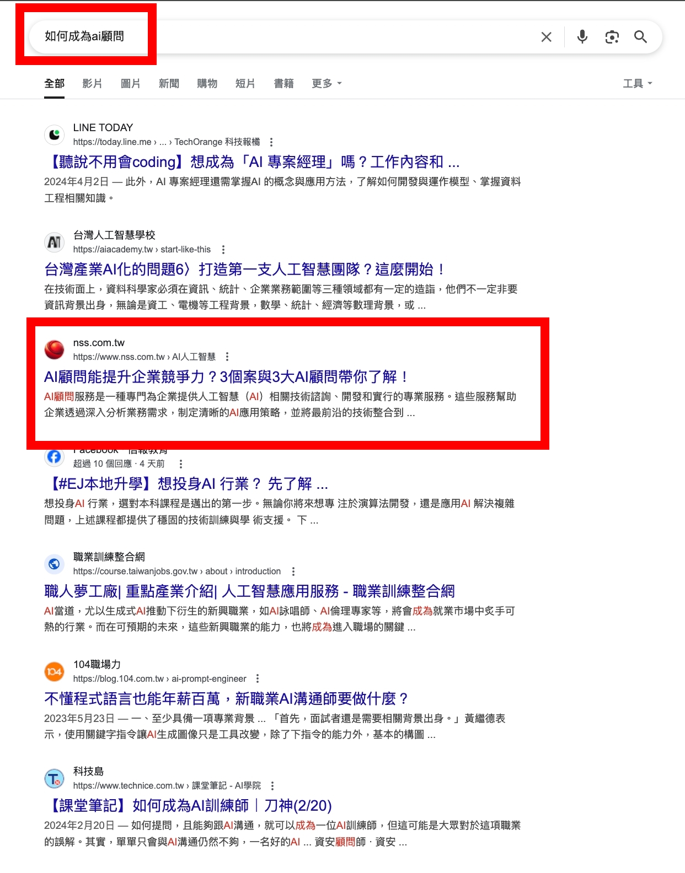The image size is (685, 873).
Task: Select the 圖片 images tab
Action: pos(130,84)
